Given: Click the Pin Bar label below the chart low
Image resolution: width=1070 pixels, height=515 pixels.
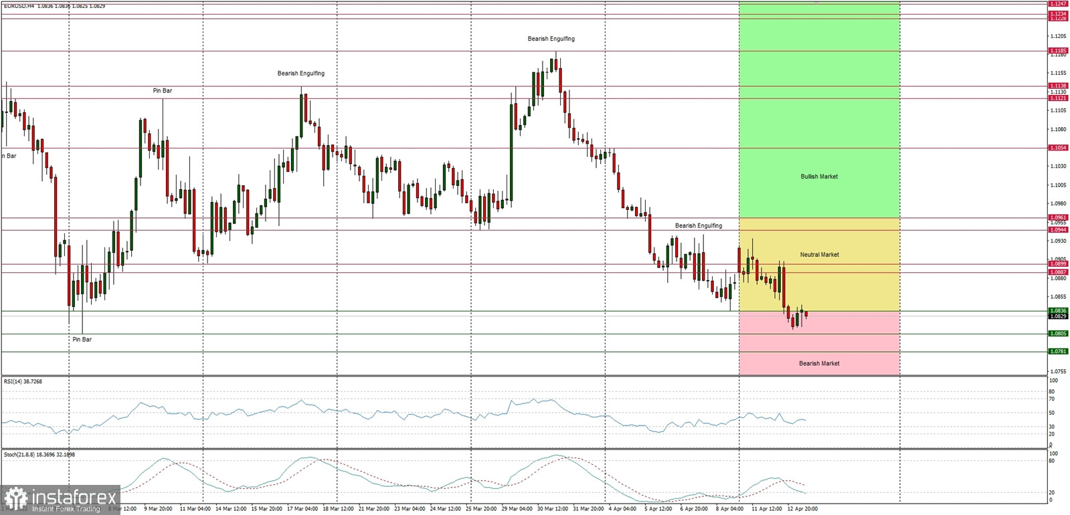Looking at the screenshot, I should pyautogui.click(x=82, y=340).
